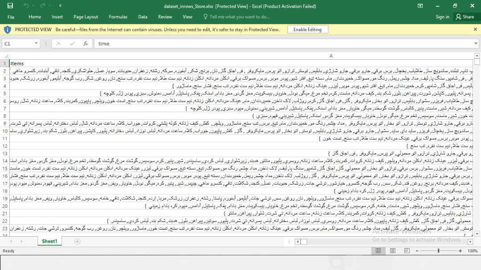Click the Insert Function fx icon

(86, 44)
